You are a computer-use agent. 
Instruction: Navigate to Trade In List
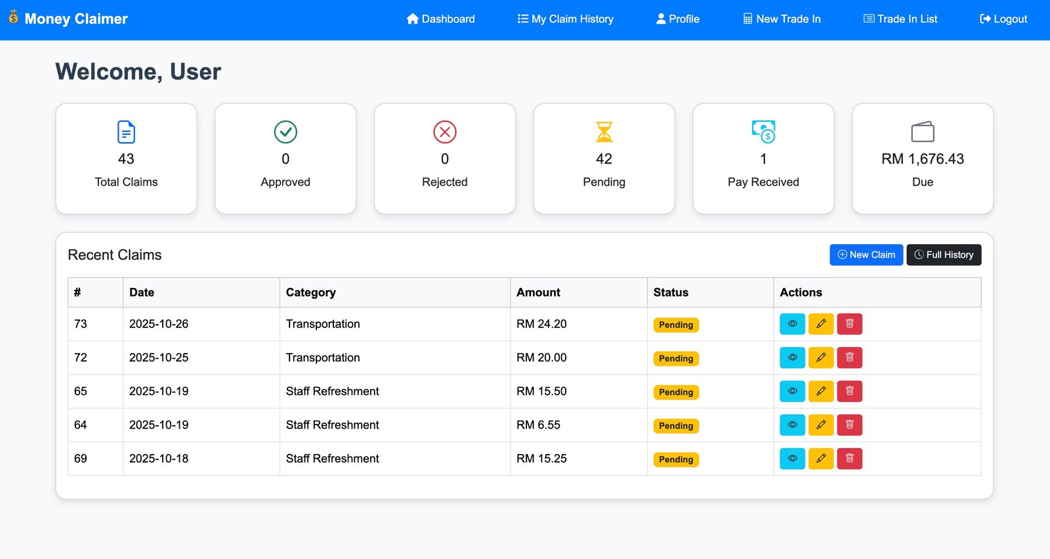pyautogui.click(x=900, y=19)
